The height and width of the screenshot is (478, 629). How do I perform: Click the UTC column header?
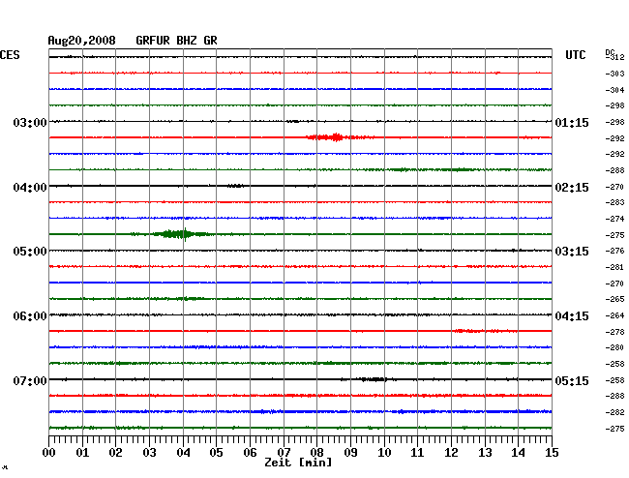(x=575, y=55)
